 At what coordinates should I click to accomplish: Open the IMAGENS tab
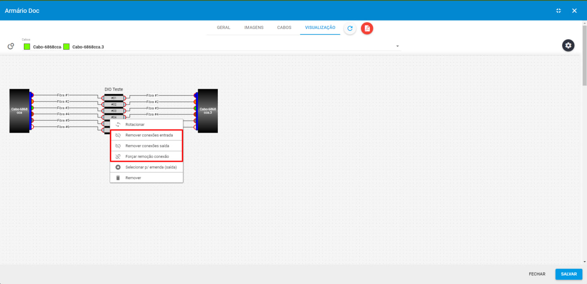pyautogui.click(x=254, y=27)
